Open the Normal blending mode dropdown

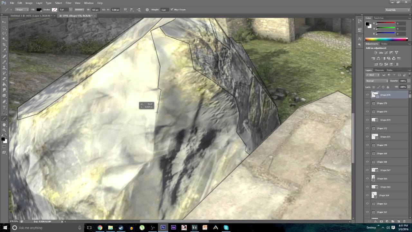[374, 81]
